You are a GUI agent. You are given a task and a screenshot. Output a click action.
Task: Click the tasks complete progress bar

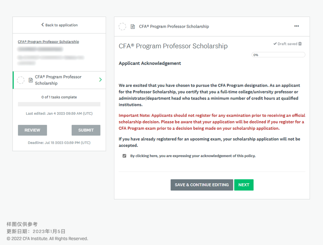point(59,104)
